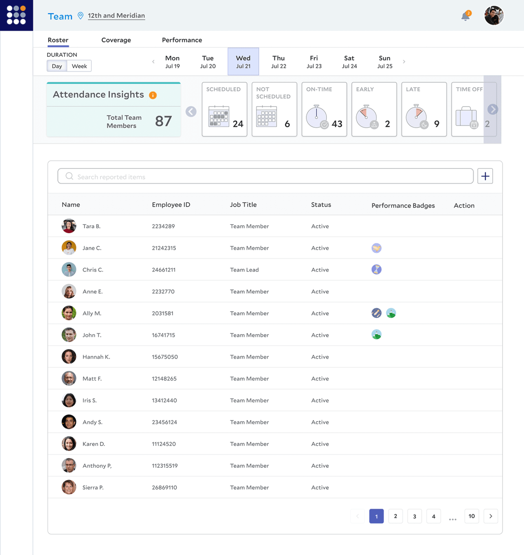This screenshot has height=555, width=524.
Task: Open previous week with left date arrow
Action: 153,61
